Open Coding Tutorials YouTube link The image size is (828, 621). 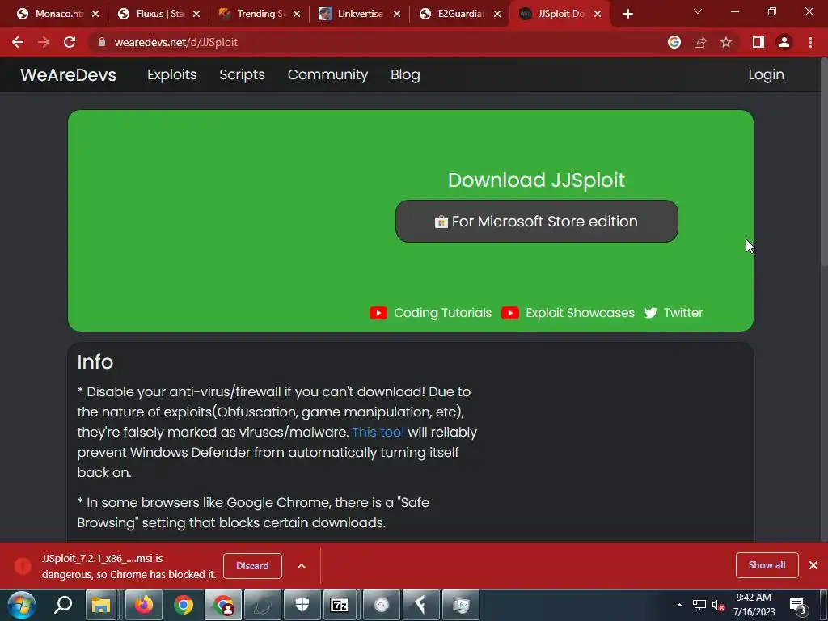pos(430,313)
